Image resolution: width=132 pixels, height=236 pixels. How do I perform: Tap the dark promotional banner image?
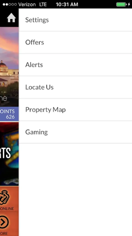[9, 154]
